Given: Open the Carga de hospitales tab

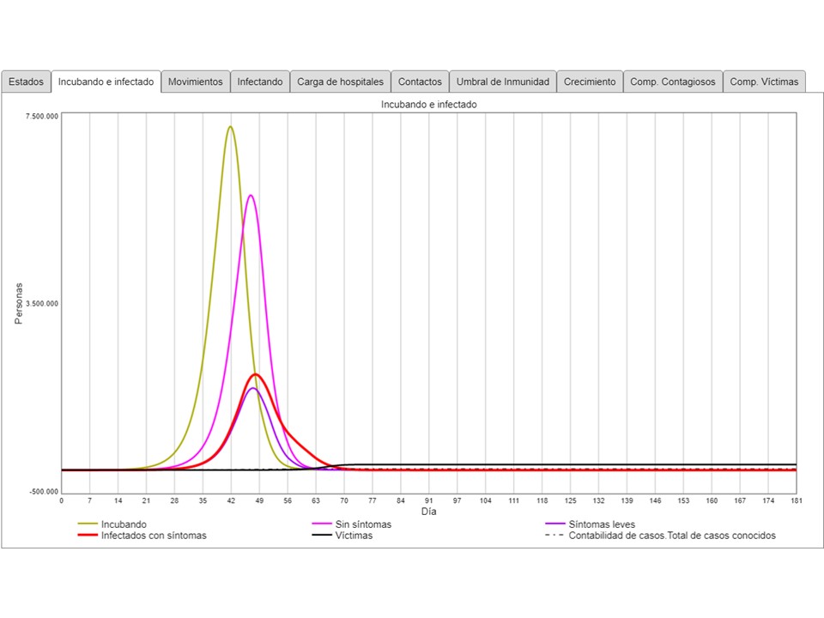Looking at the screenshot, I should pos(340,82).
